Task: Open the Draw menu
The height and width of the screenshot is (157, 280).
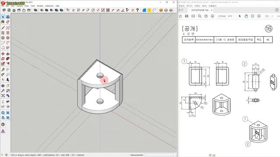Action: (27, 6)
